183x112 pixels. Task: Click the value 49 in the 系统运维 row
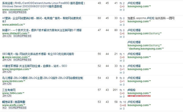pyautogui.click(x=99, y=3)
